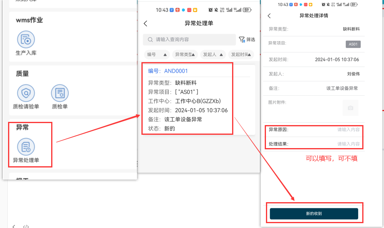Tap the camera icon for 图片附件
The height and width of the screenshot is (228, 384).
pos(350,108)
